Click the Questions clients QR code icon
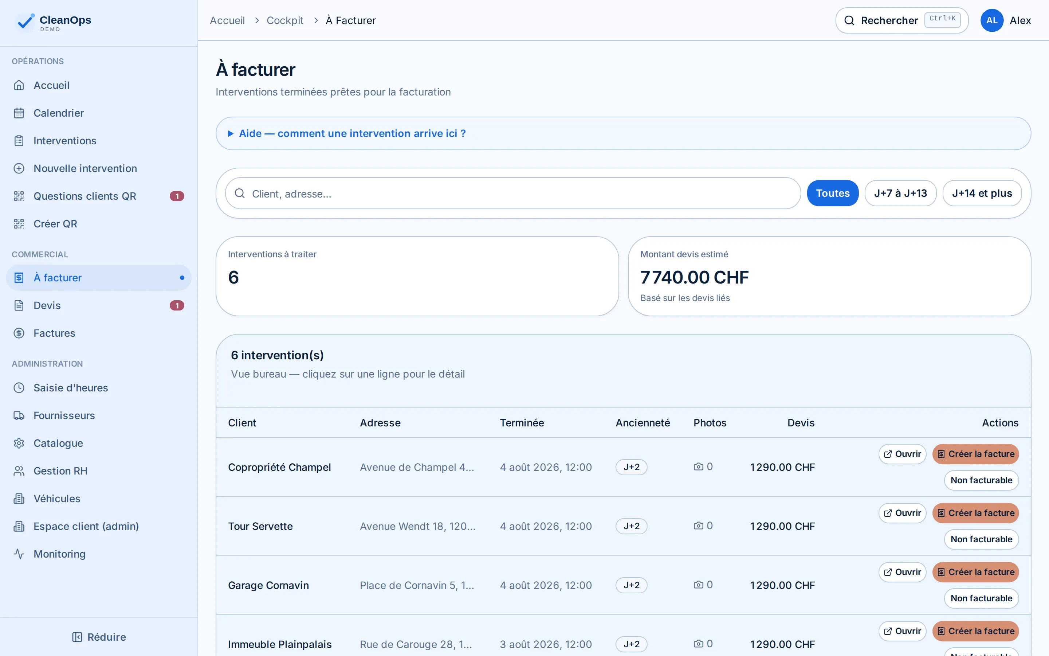1049x656 pixels. (x=19, y=196)
